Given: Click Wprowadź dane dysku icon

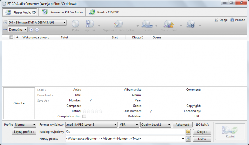Looking at the screenshot, I should point(119,24).
